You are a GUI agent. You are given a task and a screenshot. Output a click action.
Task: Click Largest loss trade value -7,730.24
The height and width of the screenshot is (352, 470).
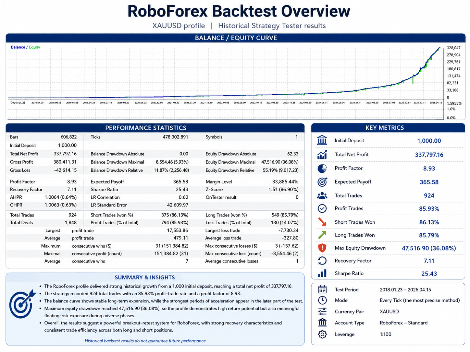pos(288,230)
